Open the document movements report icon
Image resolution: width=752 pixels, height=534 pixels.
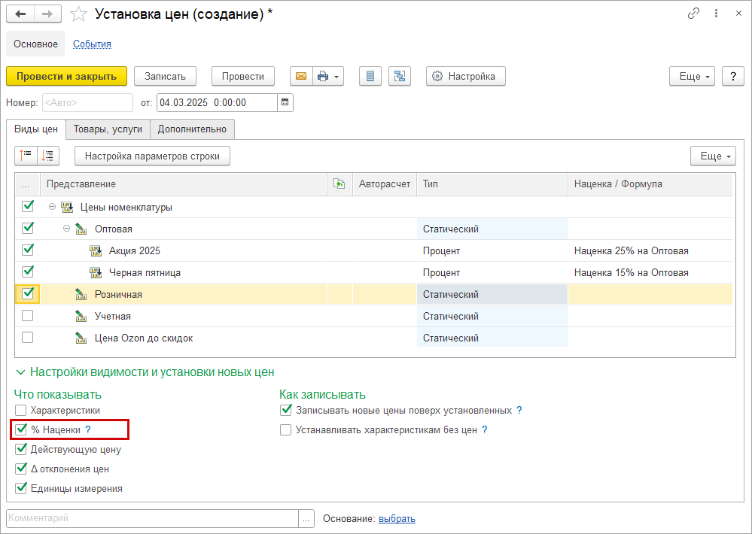click(x=370, y=76)
